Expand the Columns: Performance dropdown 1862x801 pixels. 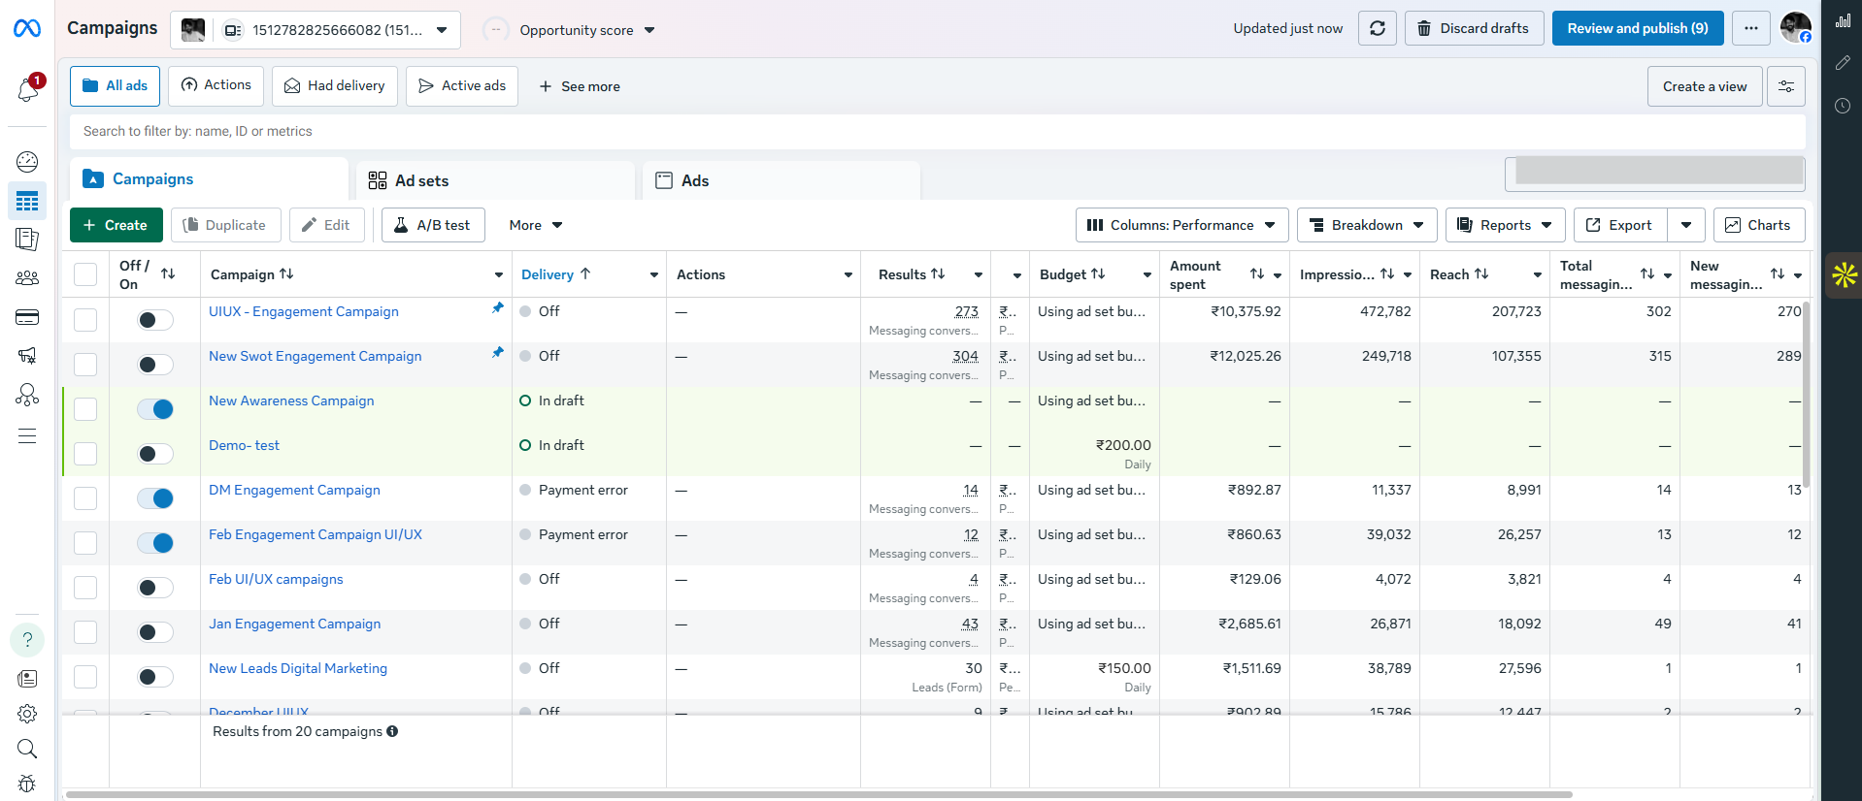[x=1181, y=225]
